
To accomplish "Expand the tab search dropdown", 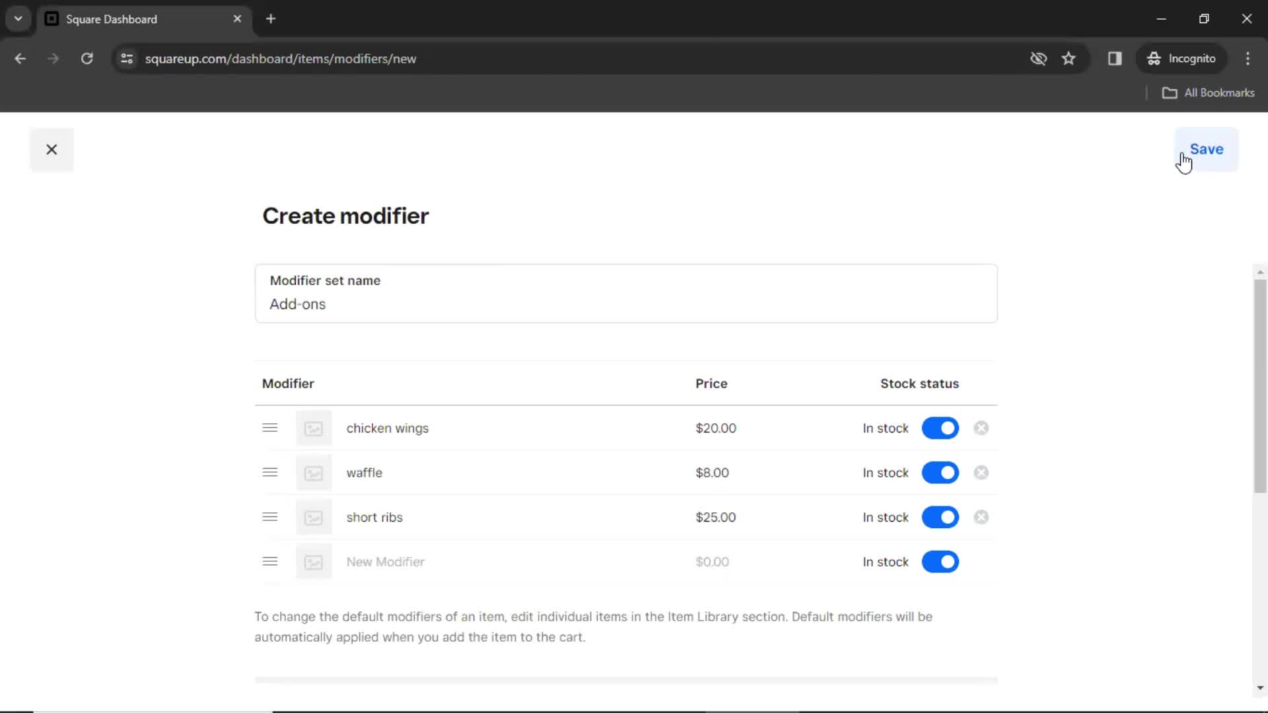I will click(x=18, y=19).
